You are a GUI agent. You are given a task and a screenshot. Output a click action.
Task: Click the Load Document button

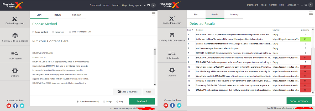(x=128, y=92)
